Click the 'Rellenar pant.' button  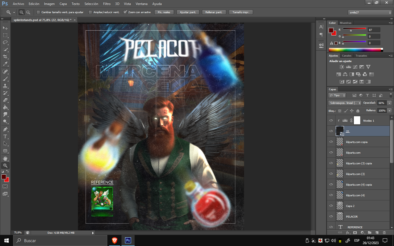pos(214,12)
